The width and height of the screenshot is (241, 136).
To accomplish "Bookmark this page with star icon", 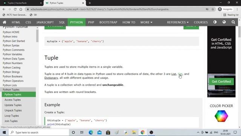I will point(213,9).
